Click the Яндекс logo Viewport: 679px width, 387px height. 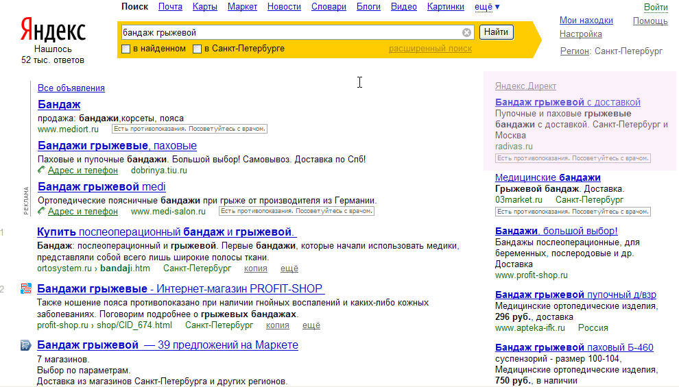click(53, 30)
